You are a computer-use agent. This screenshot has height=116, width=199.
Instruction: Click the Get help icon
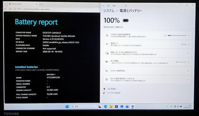click(x=104, y=89)
